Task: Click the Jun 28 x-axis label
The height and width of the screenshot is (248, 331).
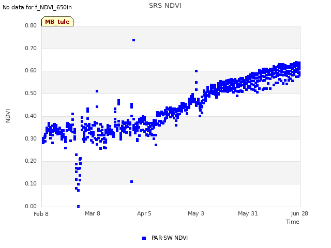Action: coord(299,213)
